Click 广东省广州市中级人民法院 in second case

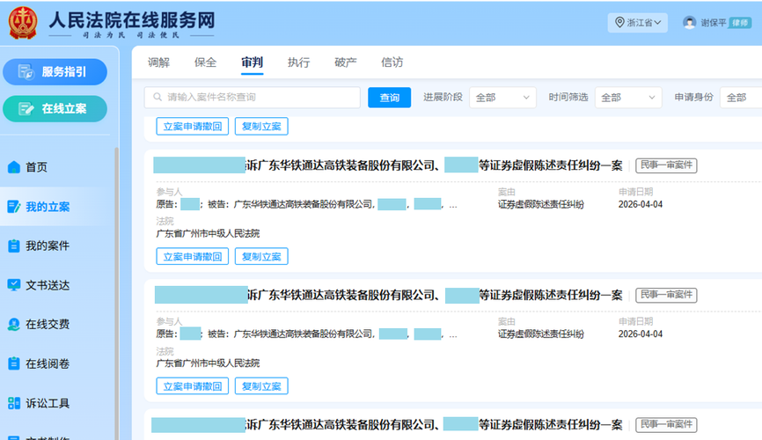click(208, 363)
